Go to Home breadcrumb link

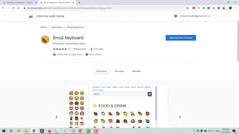[x=43, y=27]
